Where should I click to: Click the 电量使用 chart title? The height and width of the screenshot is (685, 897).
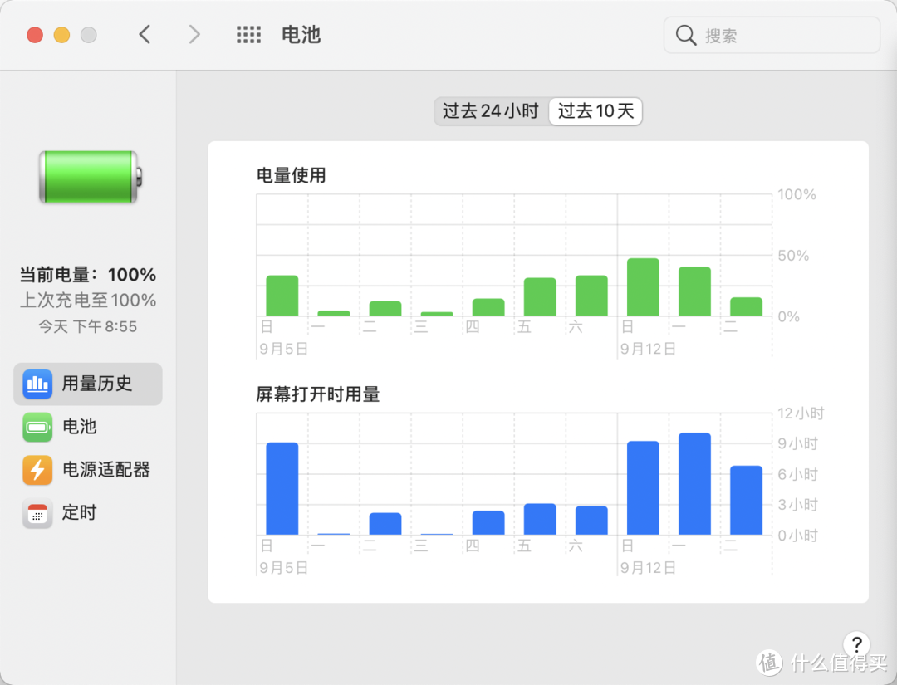point(291,175)
